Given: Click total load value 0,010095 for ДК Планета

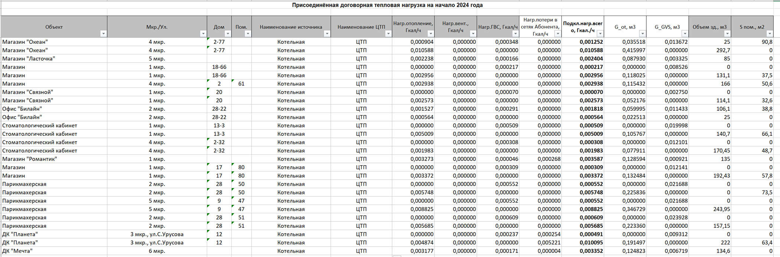Looking at the screenshot, I should tap(591, 243).
